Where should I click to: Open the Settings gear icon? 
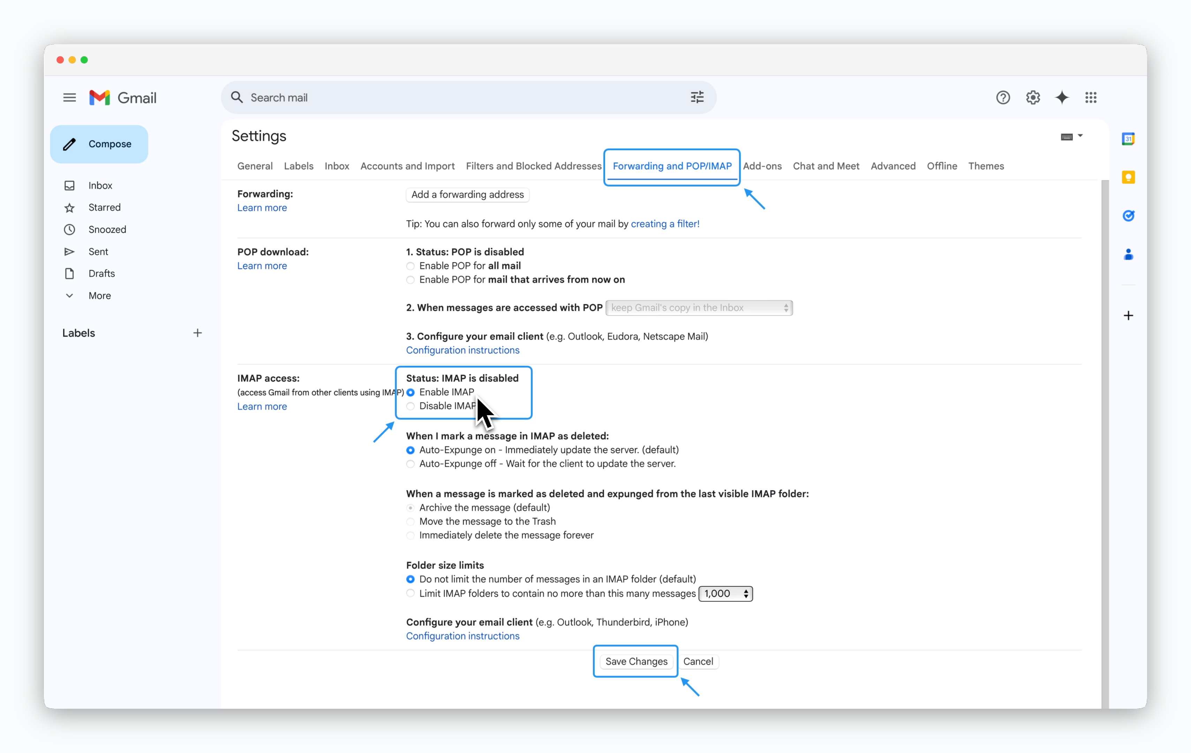[x=1033, y=97]
